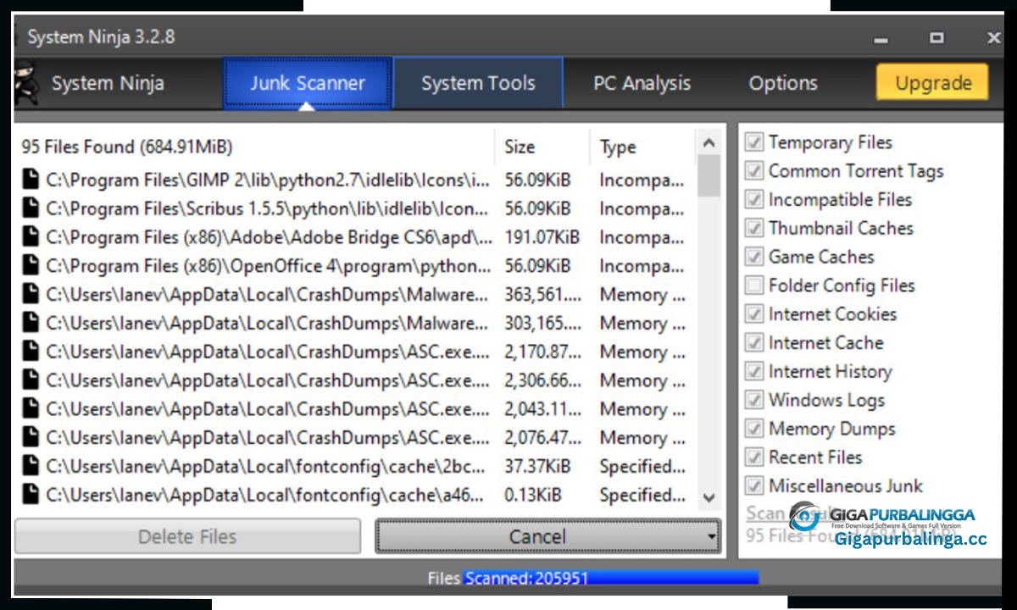Click the 2,306.66 size cell
Image resolution: width=1017 pixels, height=610 pixels.
click(x=543, y=380)
